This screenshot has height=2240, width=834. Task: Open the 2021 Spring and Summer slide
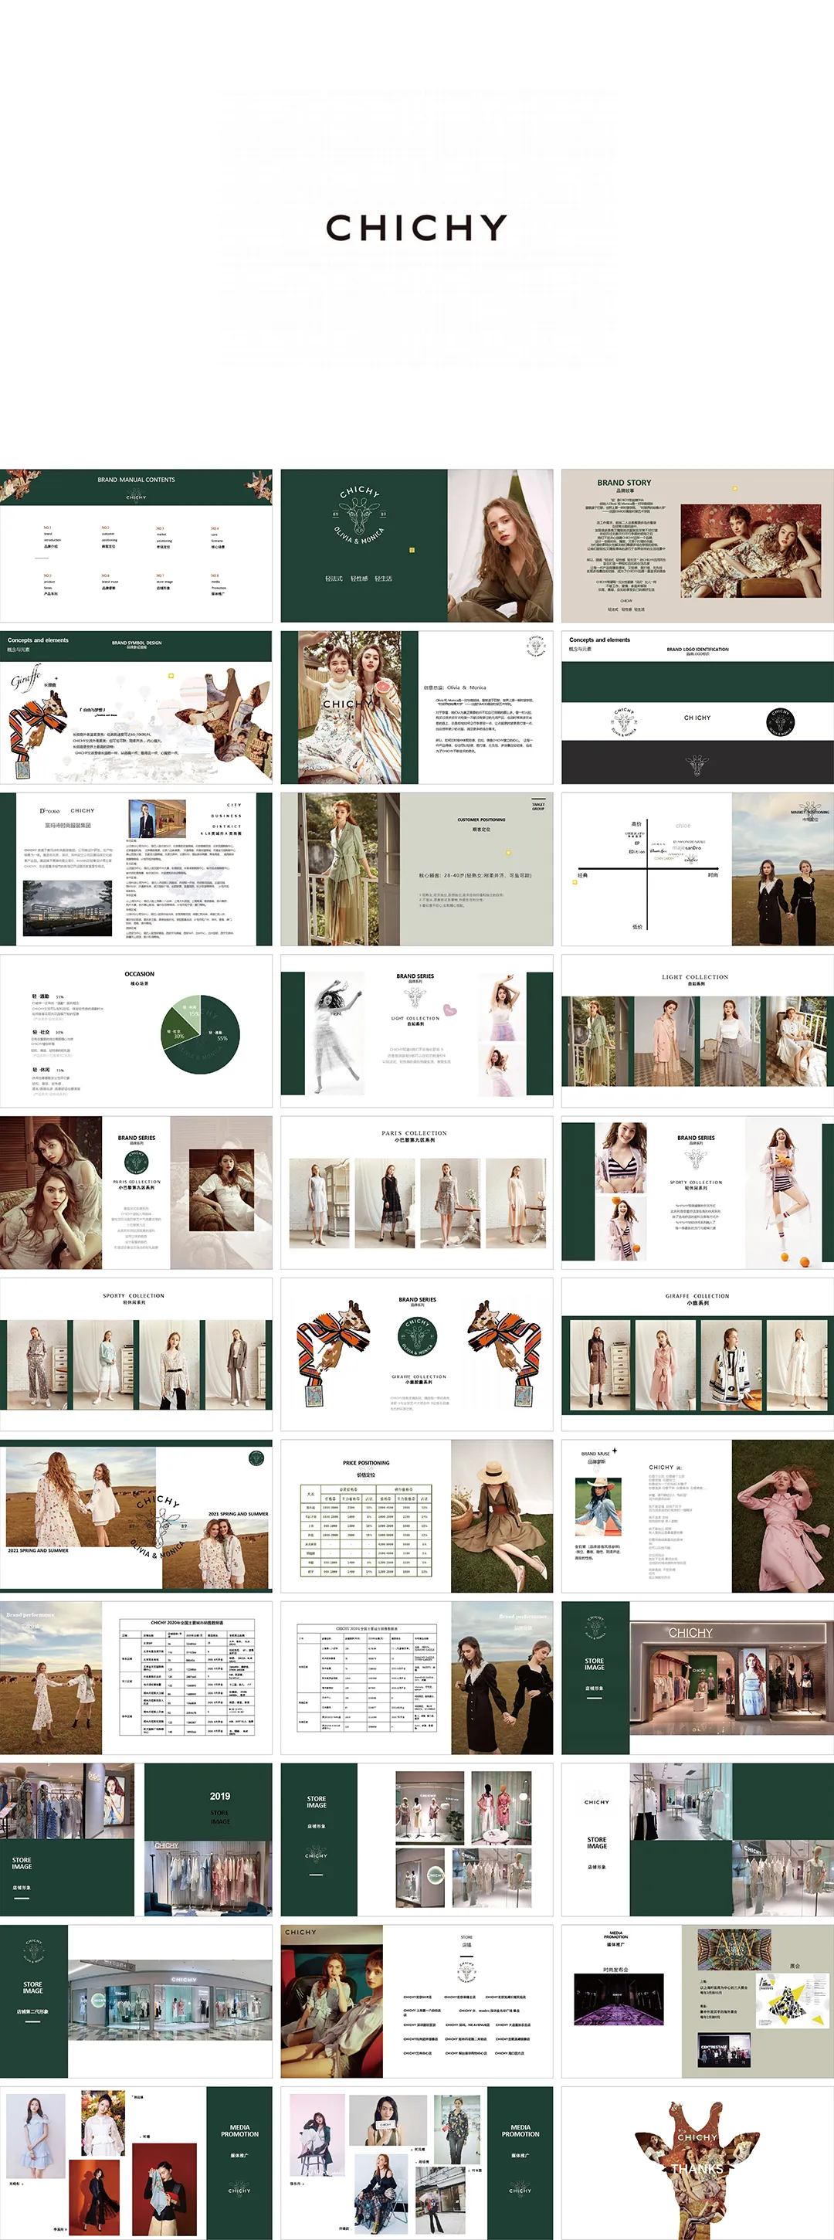136,1515
